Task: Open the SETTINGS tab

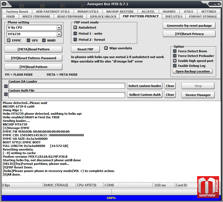Action: [x=209, y=12]
